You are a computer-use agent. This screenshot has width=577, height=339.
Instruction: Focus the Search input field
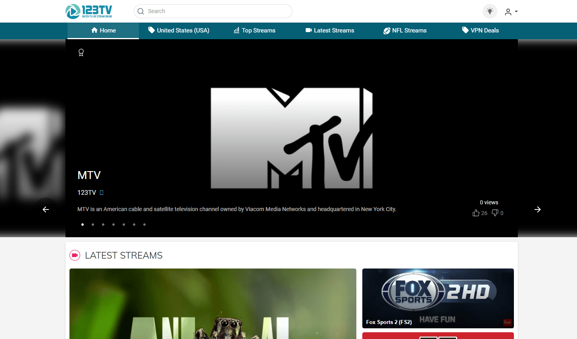coord(213,11)
